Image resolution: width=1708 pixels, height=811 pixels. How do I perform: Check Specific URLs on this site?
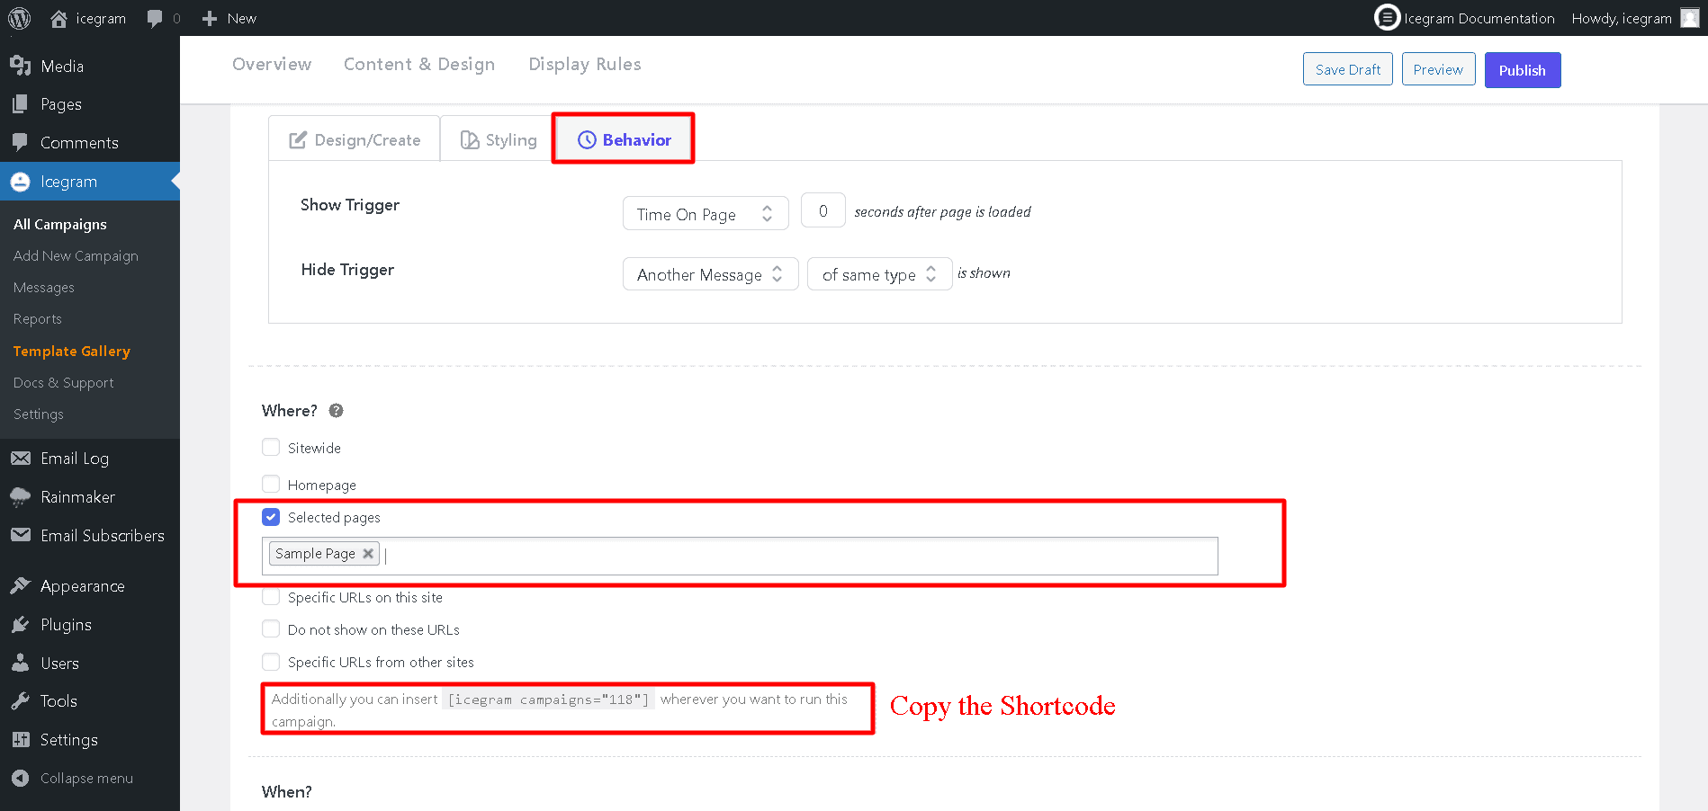(x=271, y=596)
